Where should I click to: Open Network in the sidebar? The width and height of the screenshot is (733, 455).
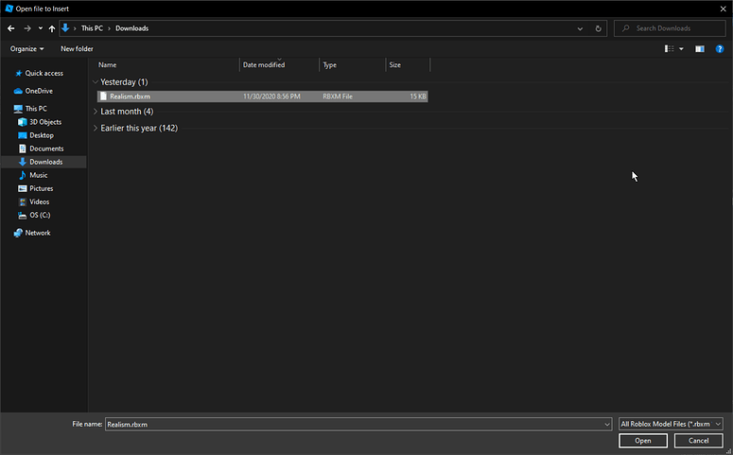38,233
